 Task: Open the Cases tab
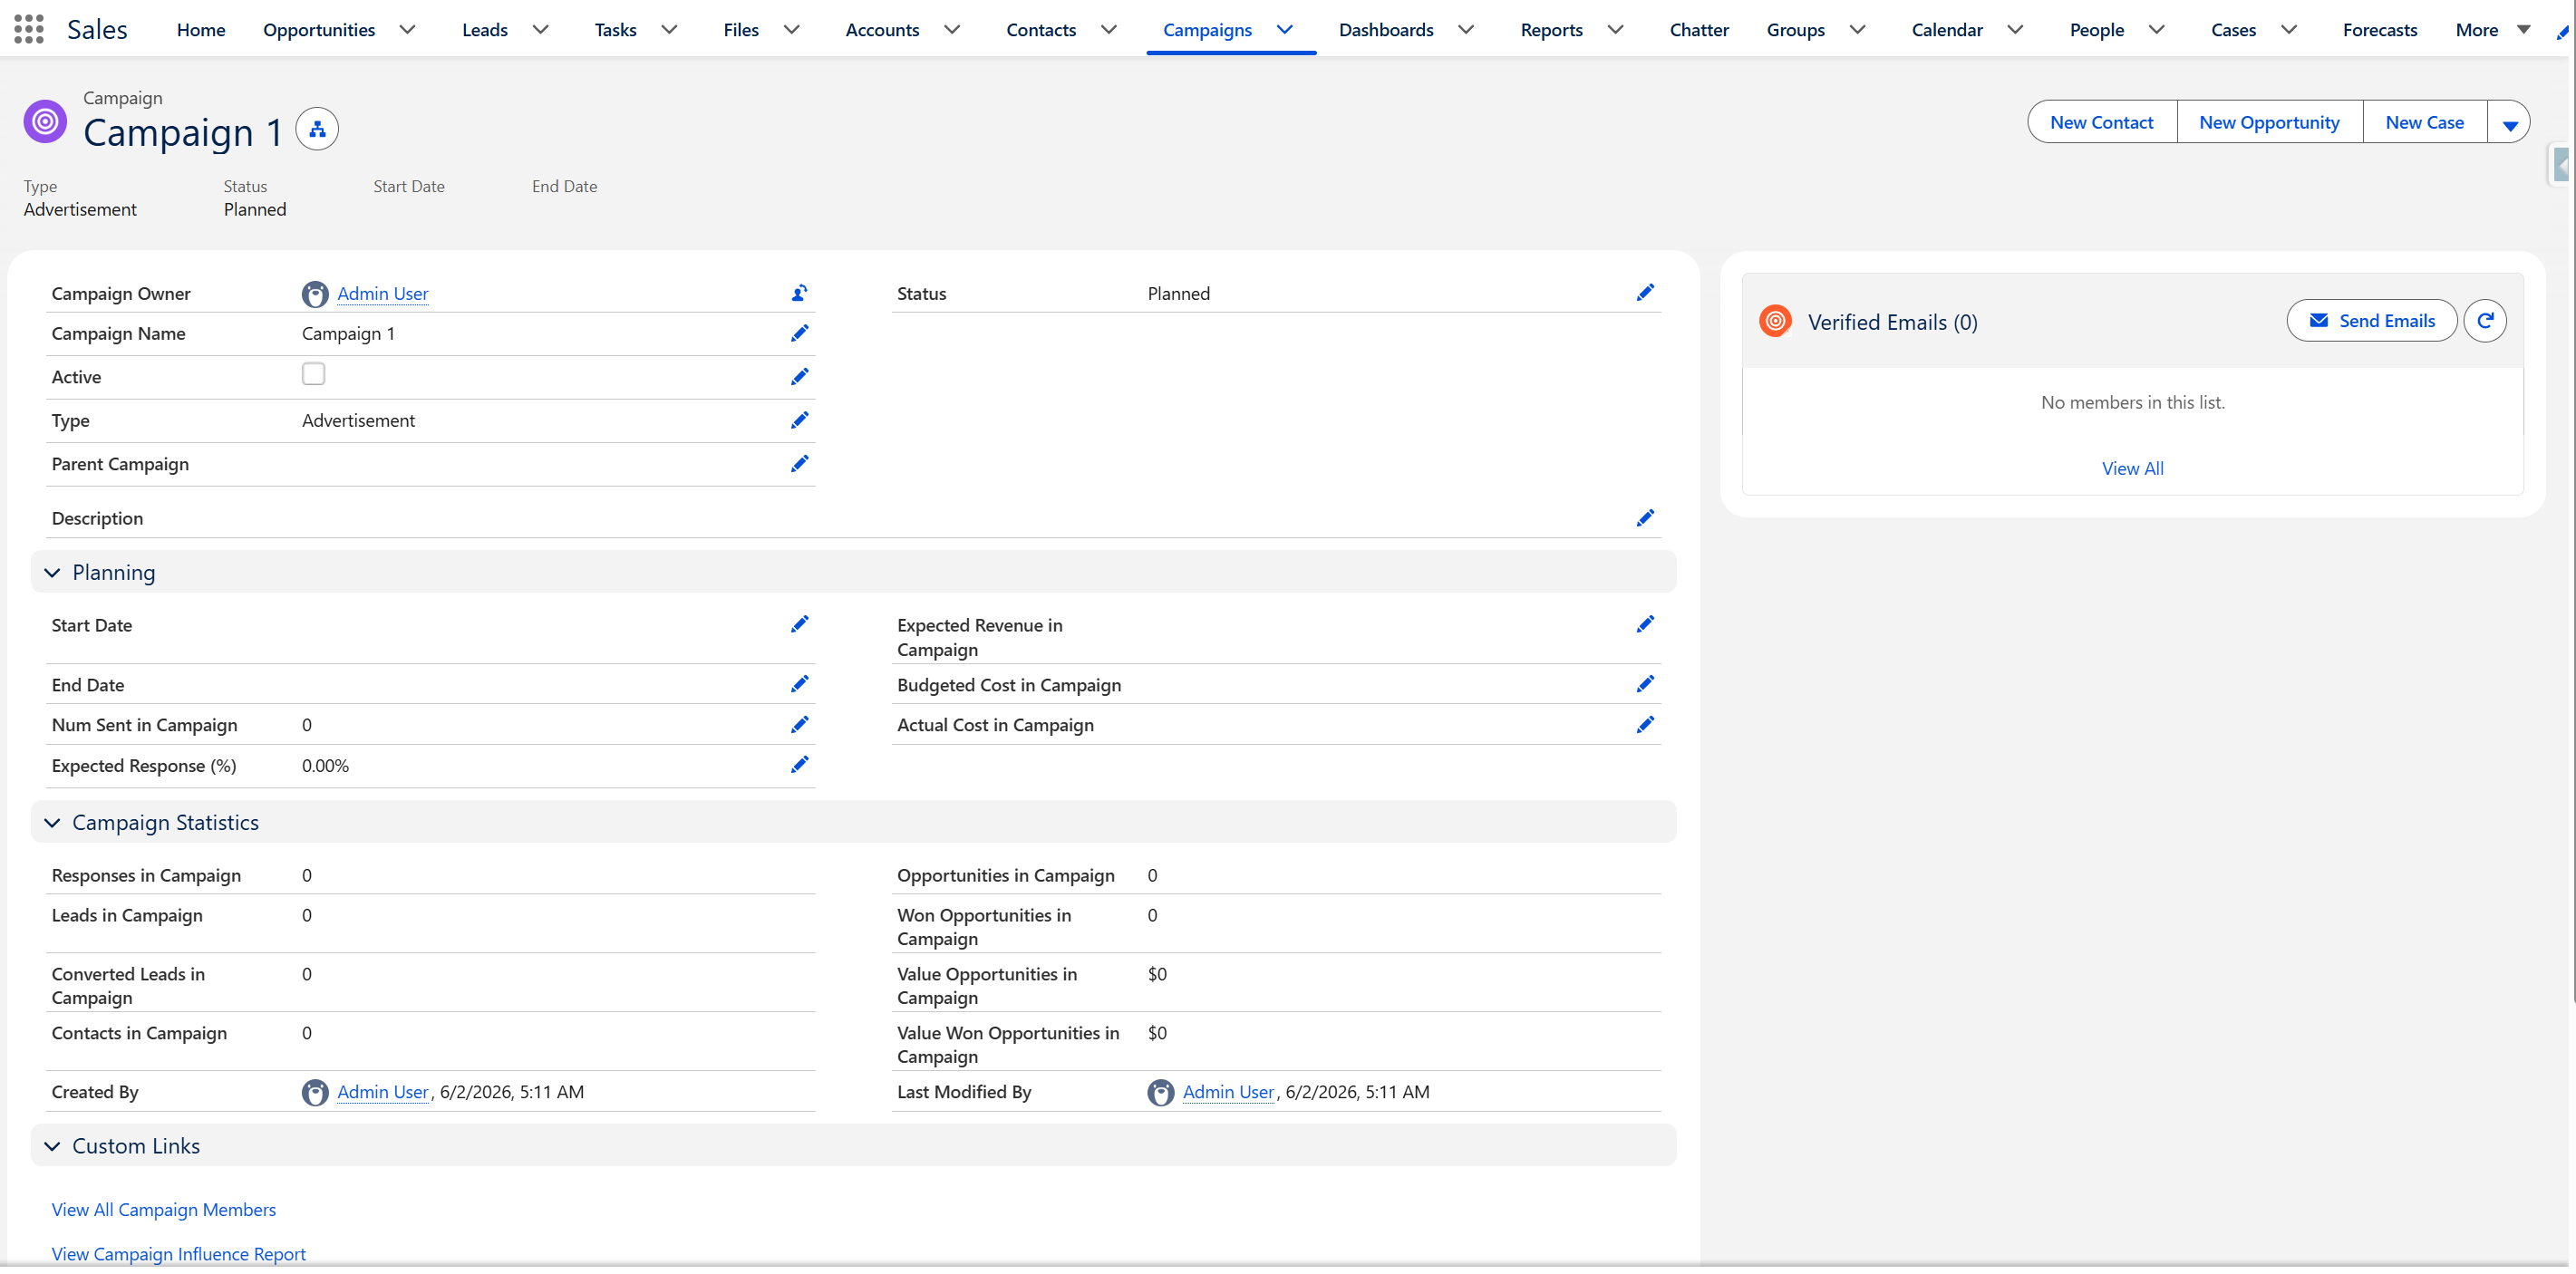pos(2234,30)
